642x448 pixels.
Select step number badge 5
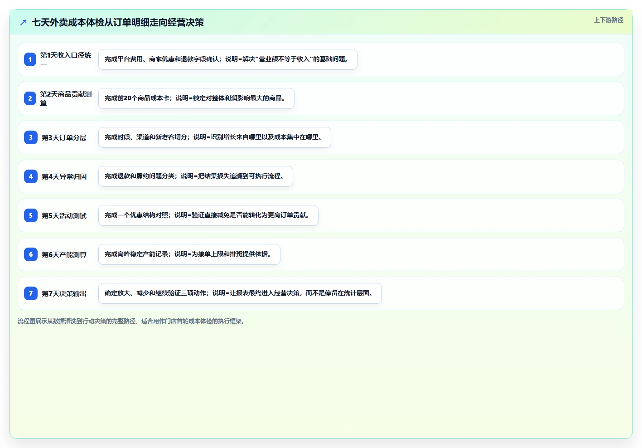(x=30, y=215)
